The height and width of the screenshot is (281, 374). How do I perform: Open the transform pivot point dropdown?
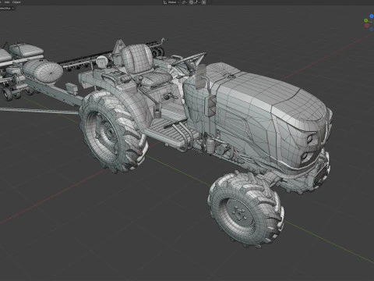(184, 2)
